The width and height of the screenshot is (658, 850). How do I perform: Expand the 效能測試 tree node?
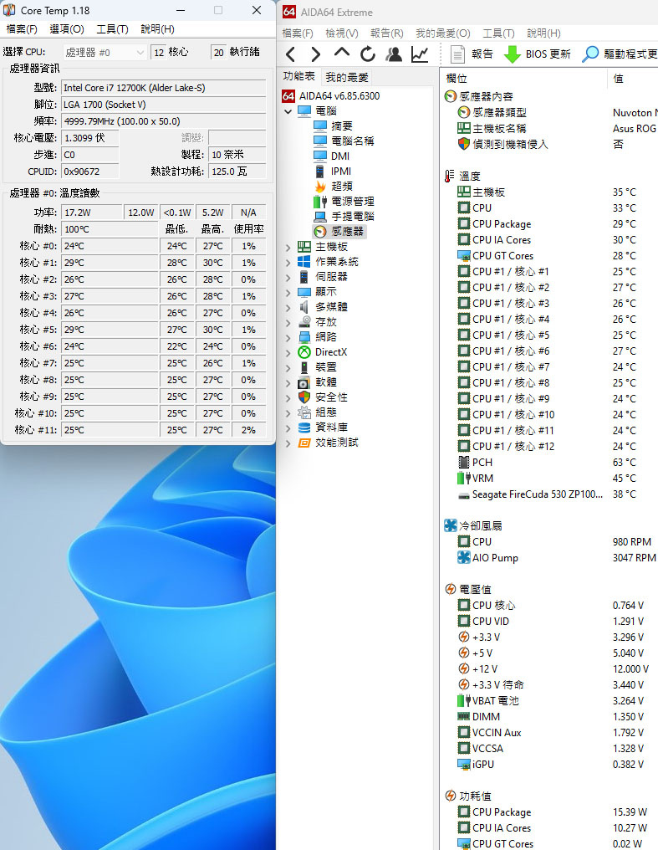pyautogui.click(x=288, y=443)
